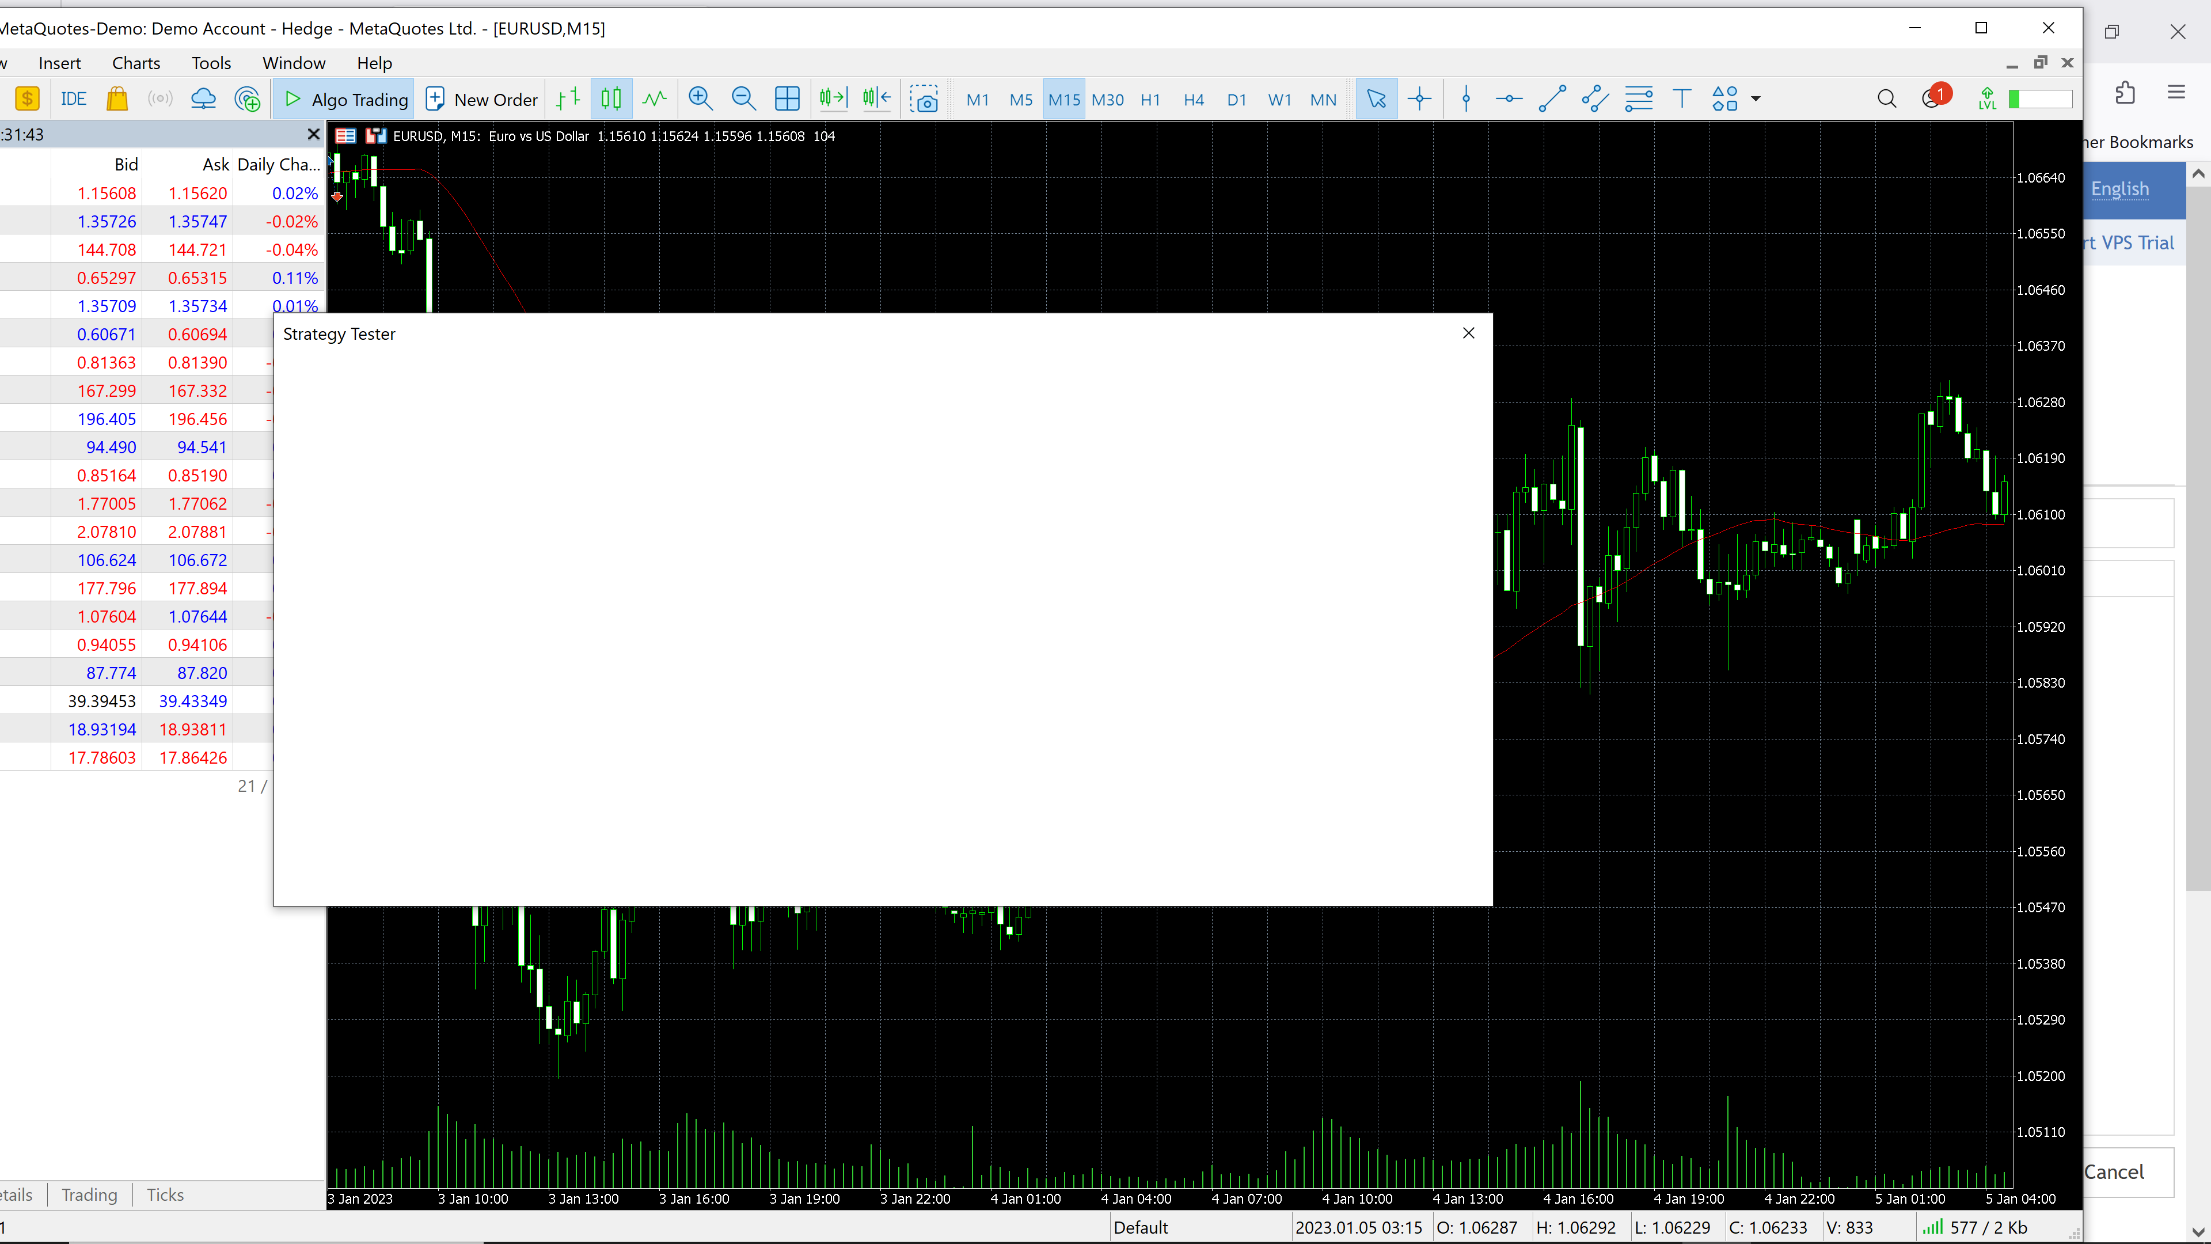Expand the objects dropdown arrow
The width and height of the screenshot is (2211, 1244).
click(x=1756, y=98)
